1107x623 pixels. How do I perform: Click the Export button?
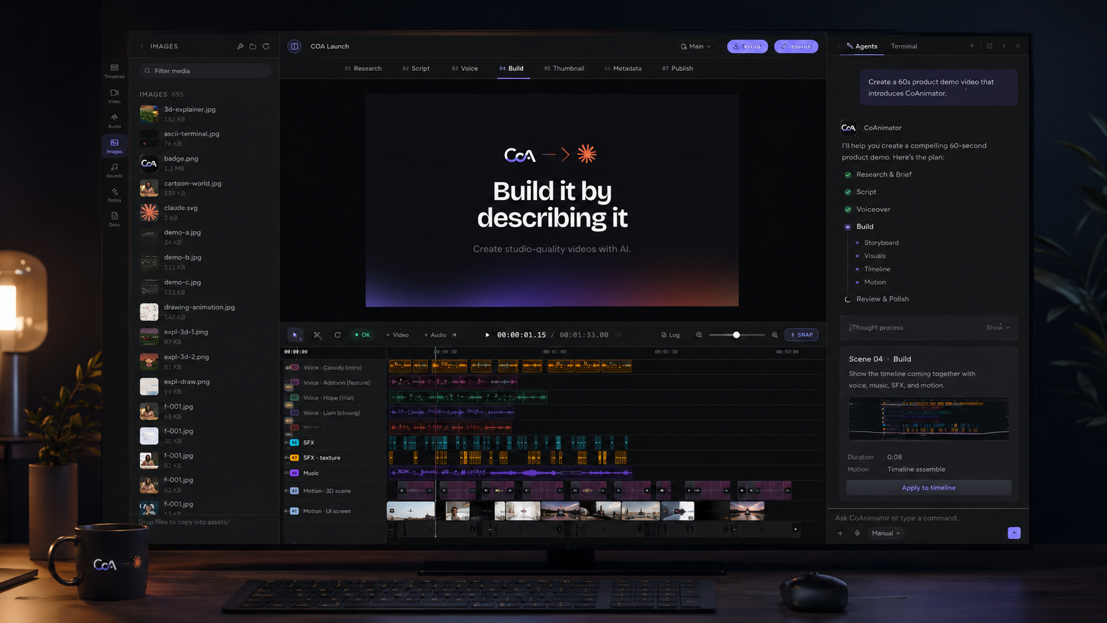(747, 46)
